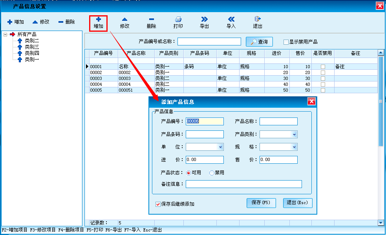Select the 禁用 product status radio button
Viewport: 386px width, 235px height.
point(212,173)
